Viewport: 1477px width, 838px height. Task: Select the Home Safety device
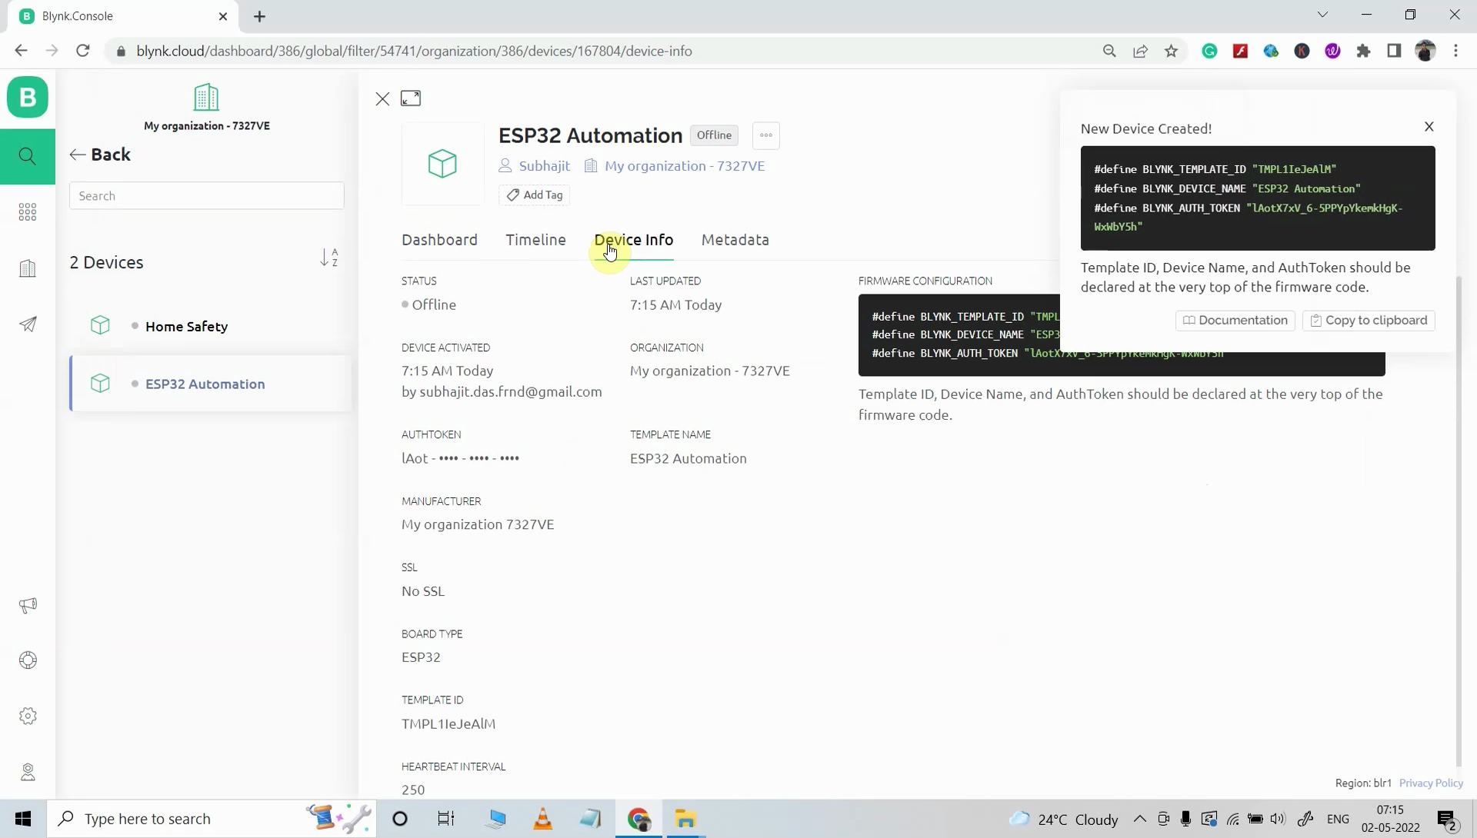[x=187, y=326]
